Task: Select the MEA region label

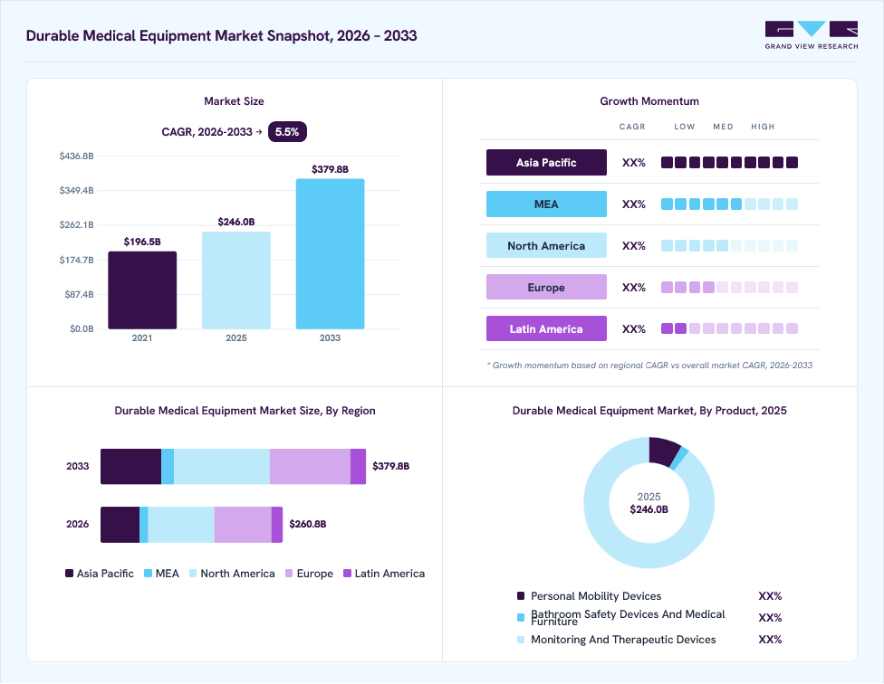Action: [x=546, y=204]
